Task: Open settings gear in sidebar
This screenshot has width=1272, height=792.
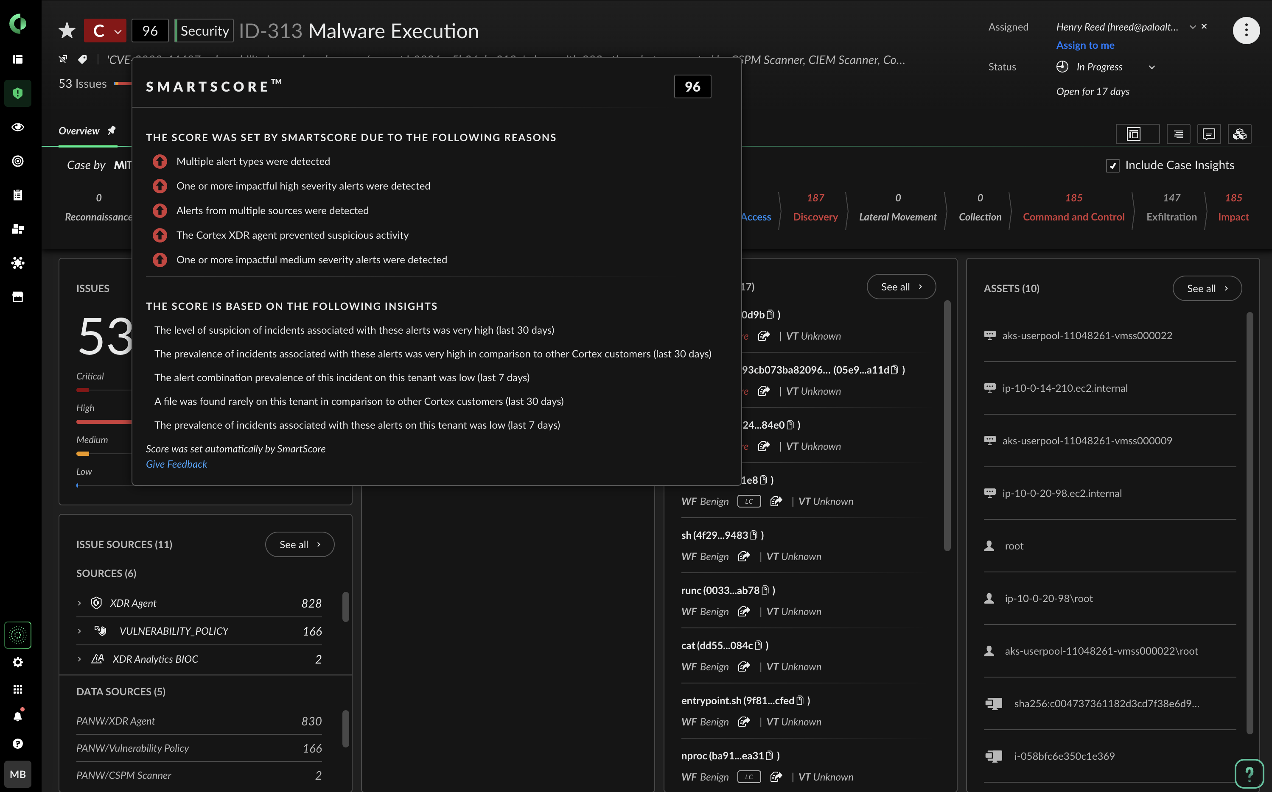Action: 18,662
